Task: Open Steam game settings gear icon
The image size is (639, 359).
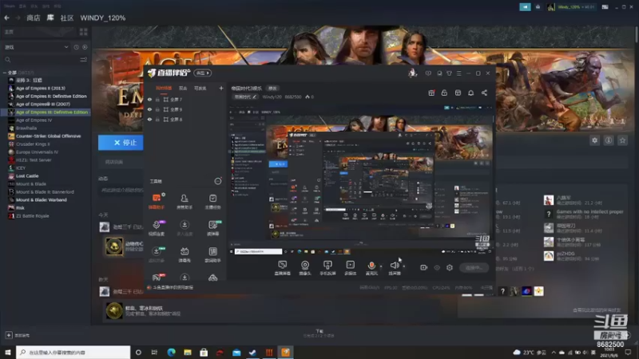Action: coord(594,140)
